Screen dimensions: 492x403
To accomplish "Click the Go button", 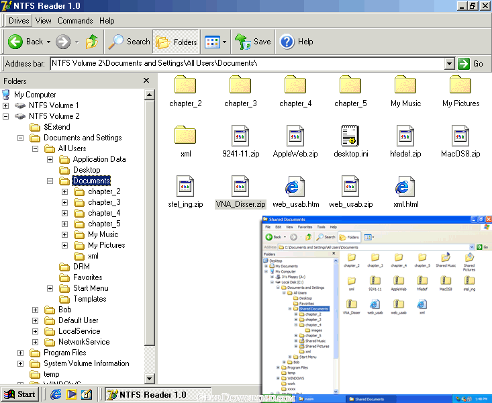I will (471, 64).
